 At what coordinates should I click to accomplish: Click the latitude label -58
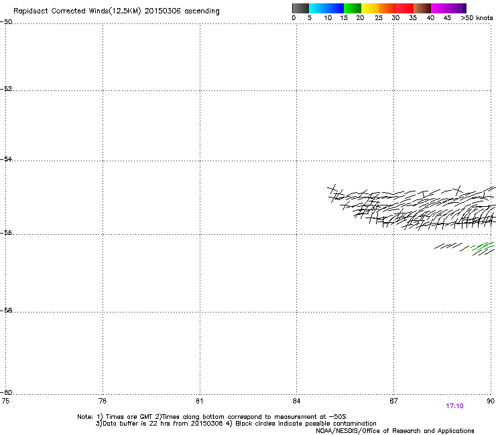[x=6, y=311]
